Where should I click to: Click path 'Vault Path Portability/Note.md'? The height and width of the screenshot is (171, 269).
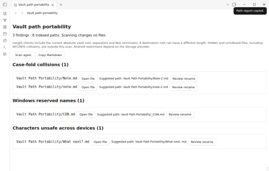47,78
